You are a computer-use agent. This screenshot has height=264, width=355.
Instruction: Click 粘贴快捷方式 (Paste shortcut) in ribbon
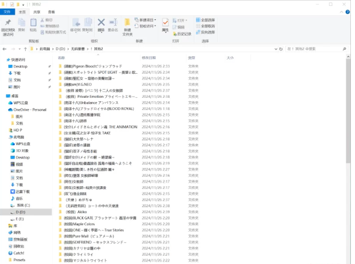tap(53, 32)
